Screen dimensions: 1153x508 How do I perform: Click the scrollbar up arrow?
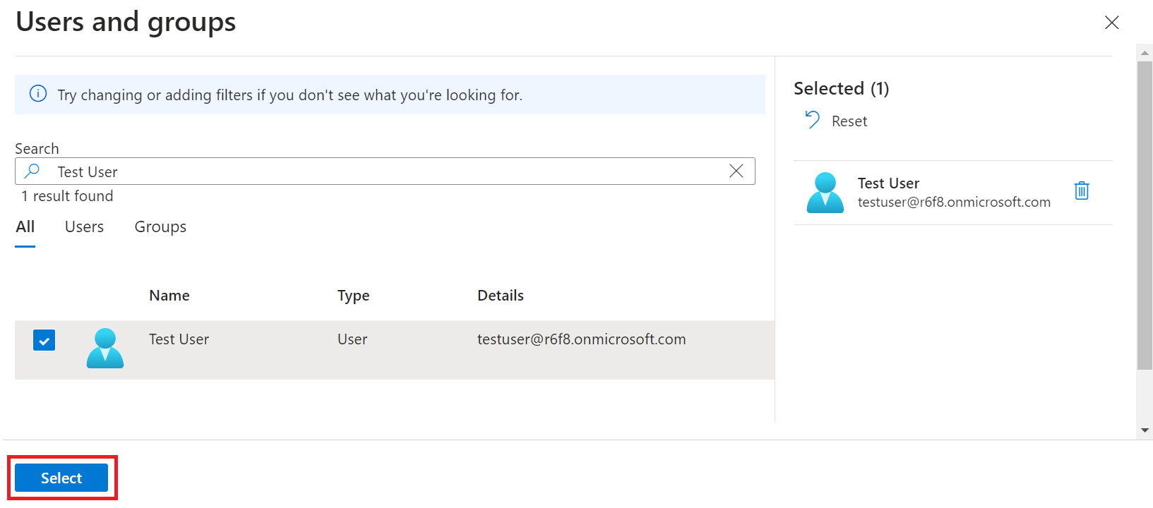1145,53
